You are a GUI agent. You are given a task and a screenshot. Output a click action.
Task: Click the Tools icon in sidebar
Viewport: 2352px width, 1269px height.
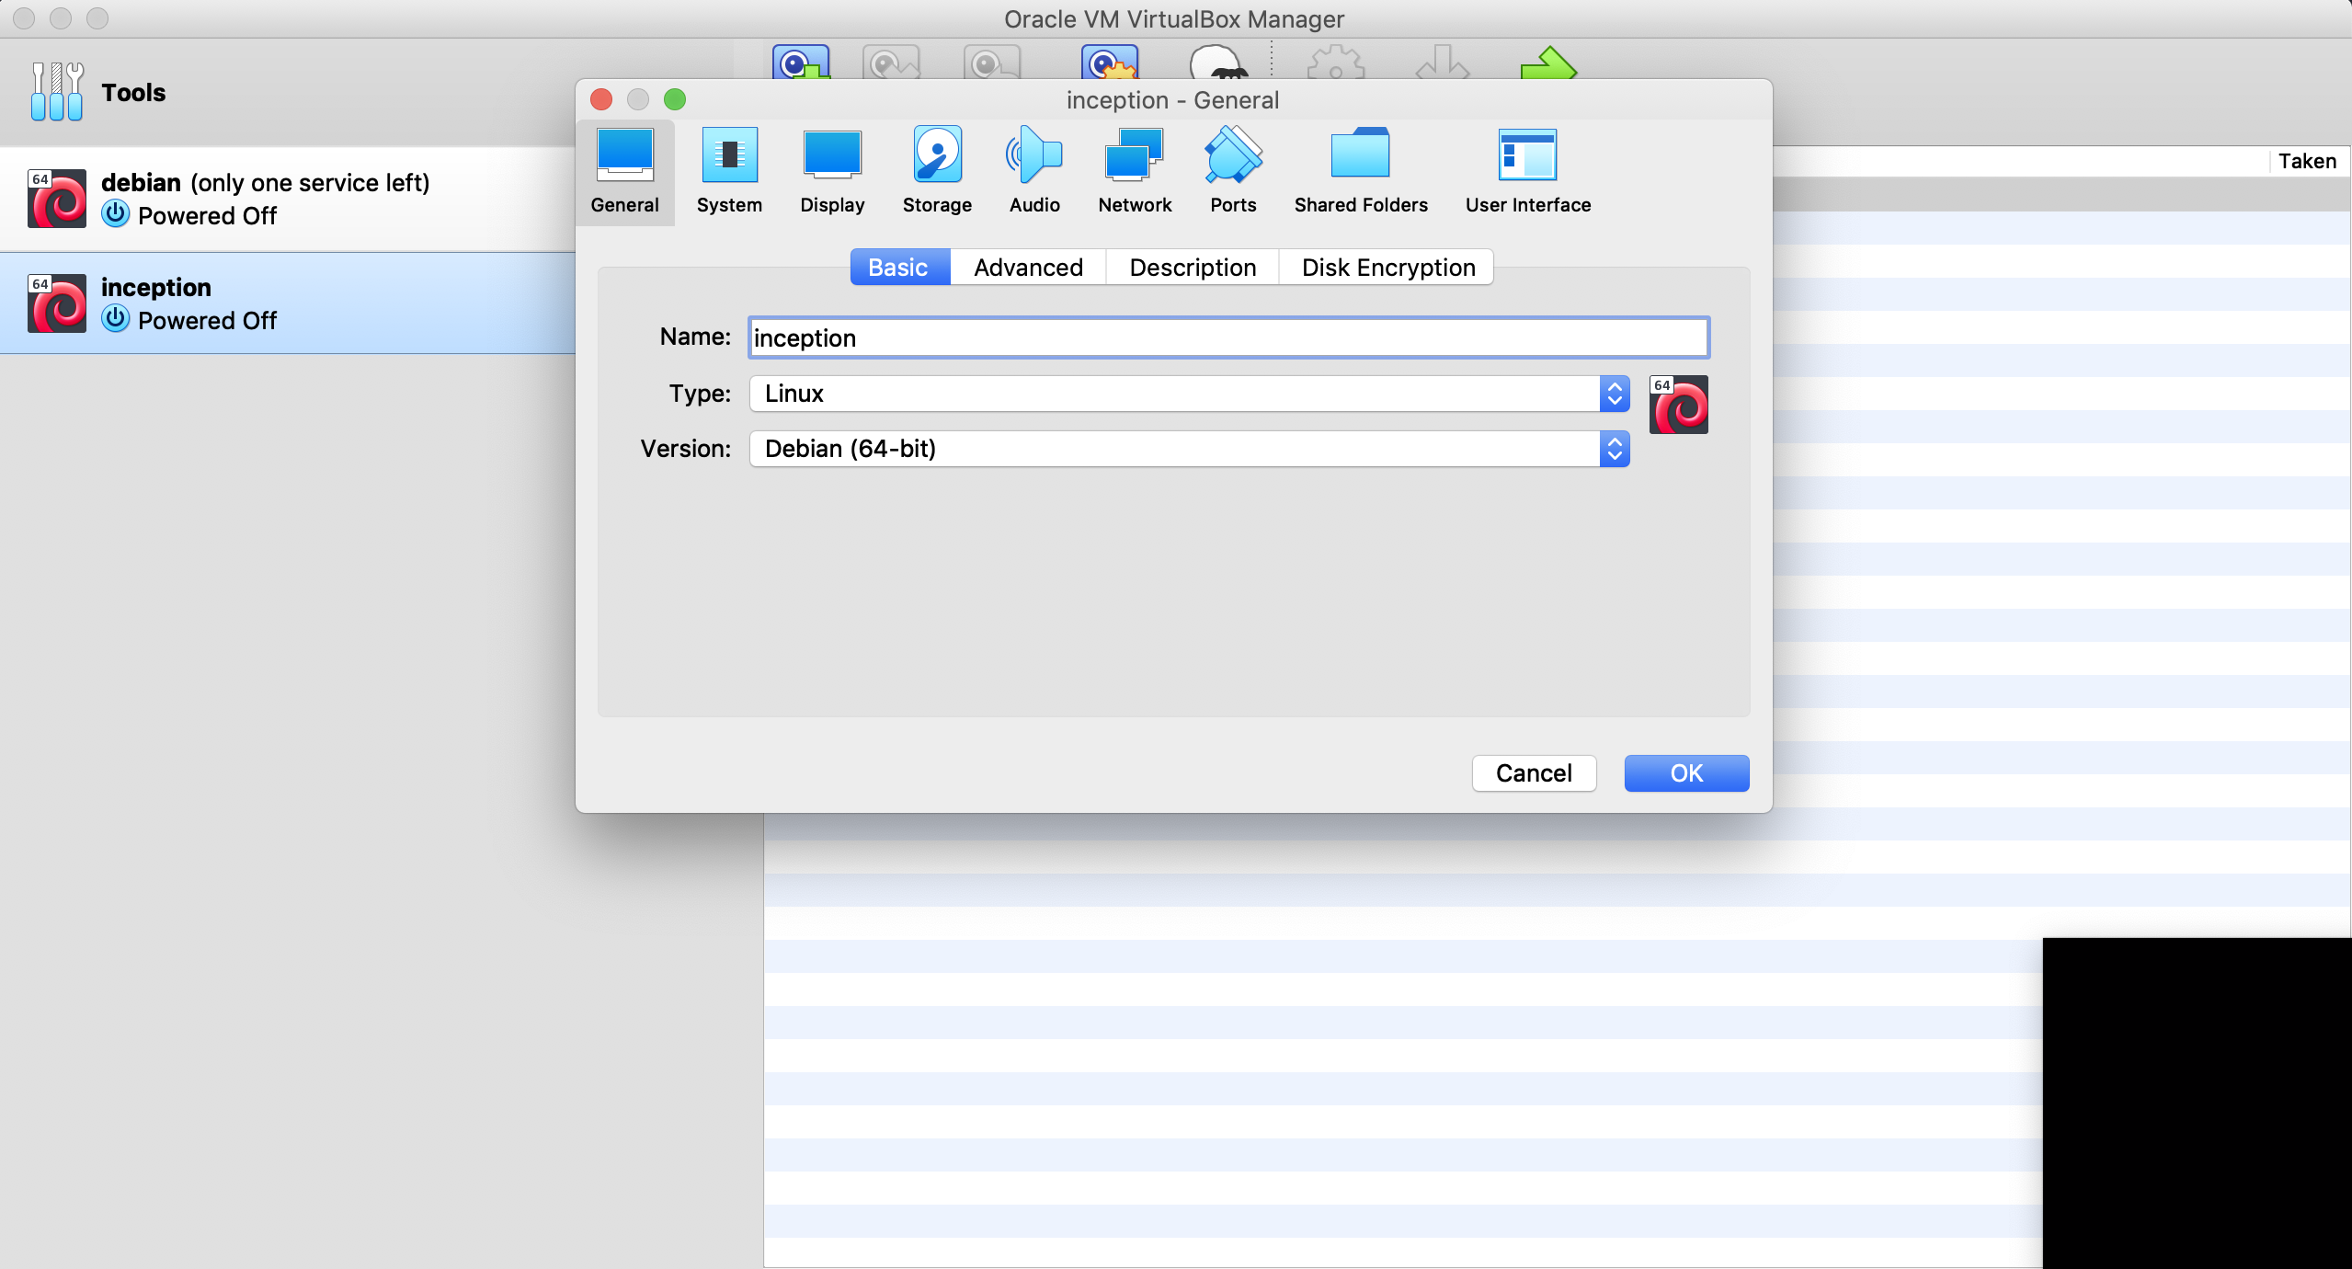click(57, 92)
